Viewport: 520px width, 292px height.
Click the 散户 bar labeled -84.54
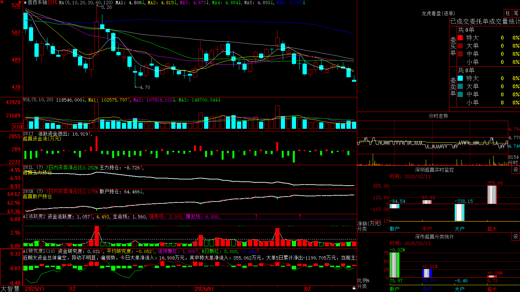tap(395, 206)
